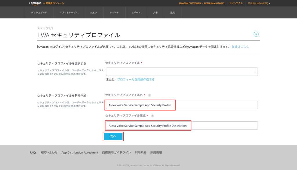This screenshot has width=297, height=170.
Task: Open 商標使用ガイドライン footer link
Action: pos(117,152)
